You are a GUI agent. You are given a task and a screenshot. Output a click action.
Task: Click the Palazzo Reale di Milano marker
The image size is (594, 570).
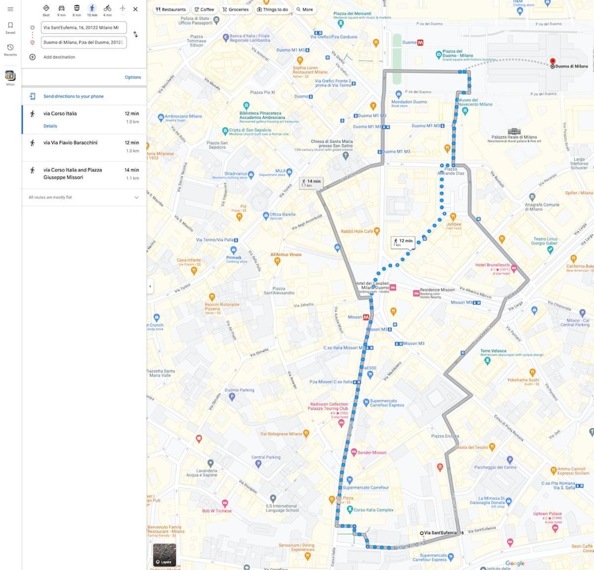coord(514,132)
